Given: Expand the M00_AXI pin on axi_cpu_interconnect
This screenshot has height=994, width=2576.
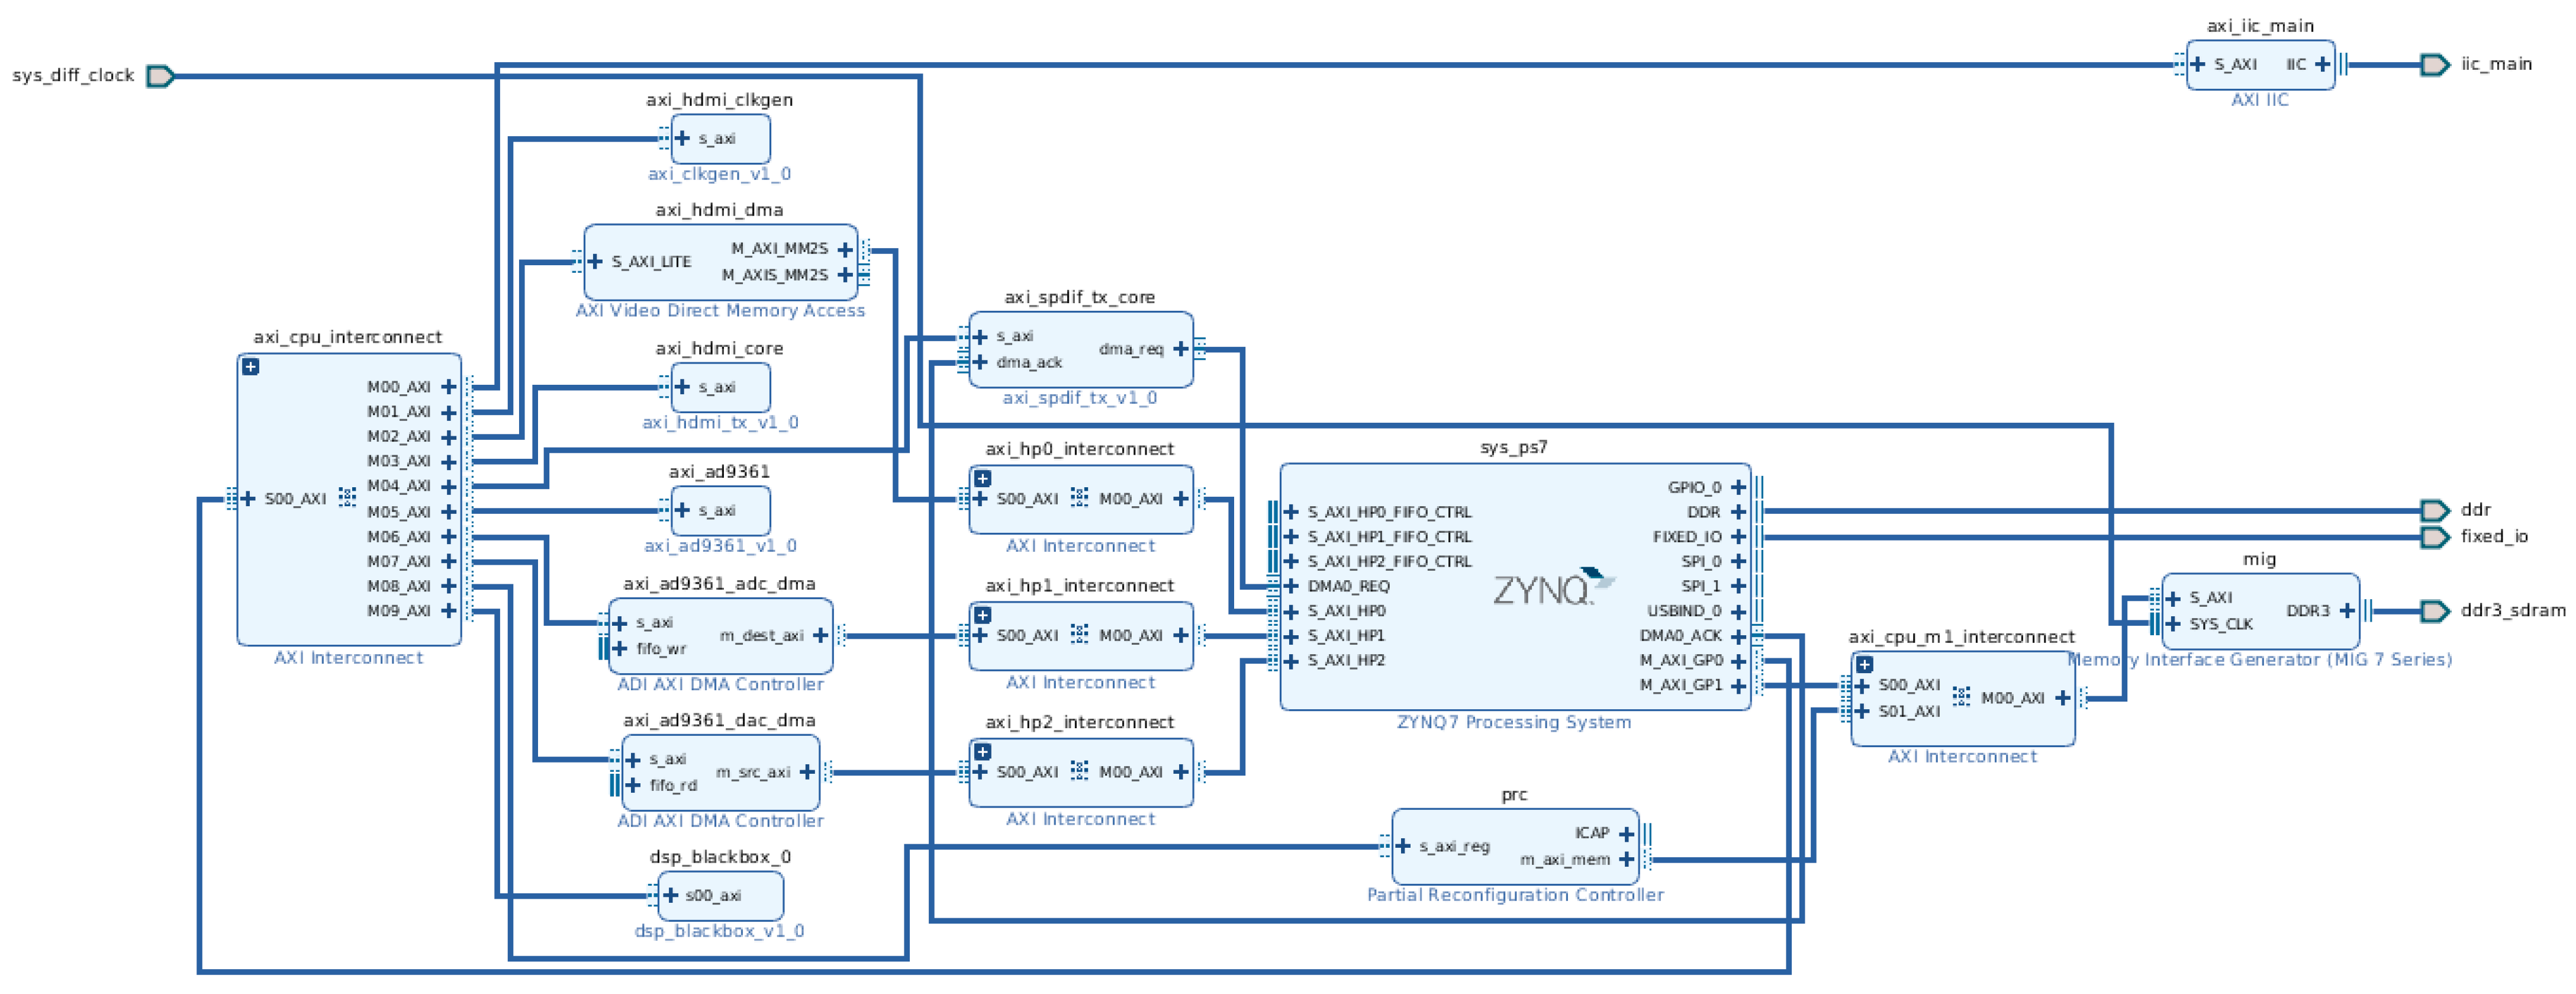Looking at the screenshot, I should pyautogui.click(x=449, y=387).
